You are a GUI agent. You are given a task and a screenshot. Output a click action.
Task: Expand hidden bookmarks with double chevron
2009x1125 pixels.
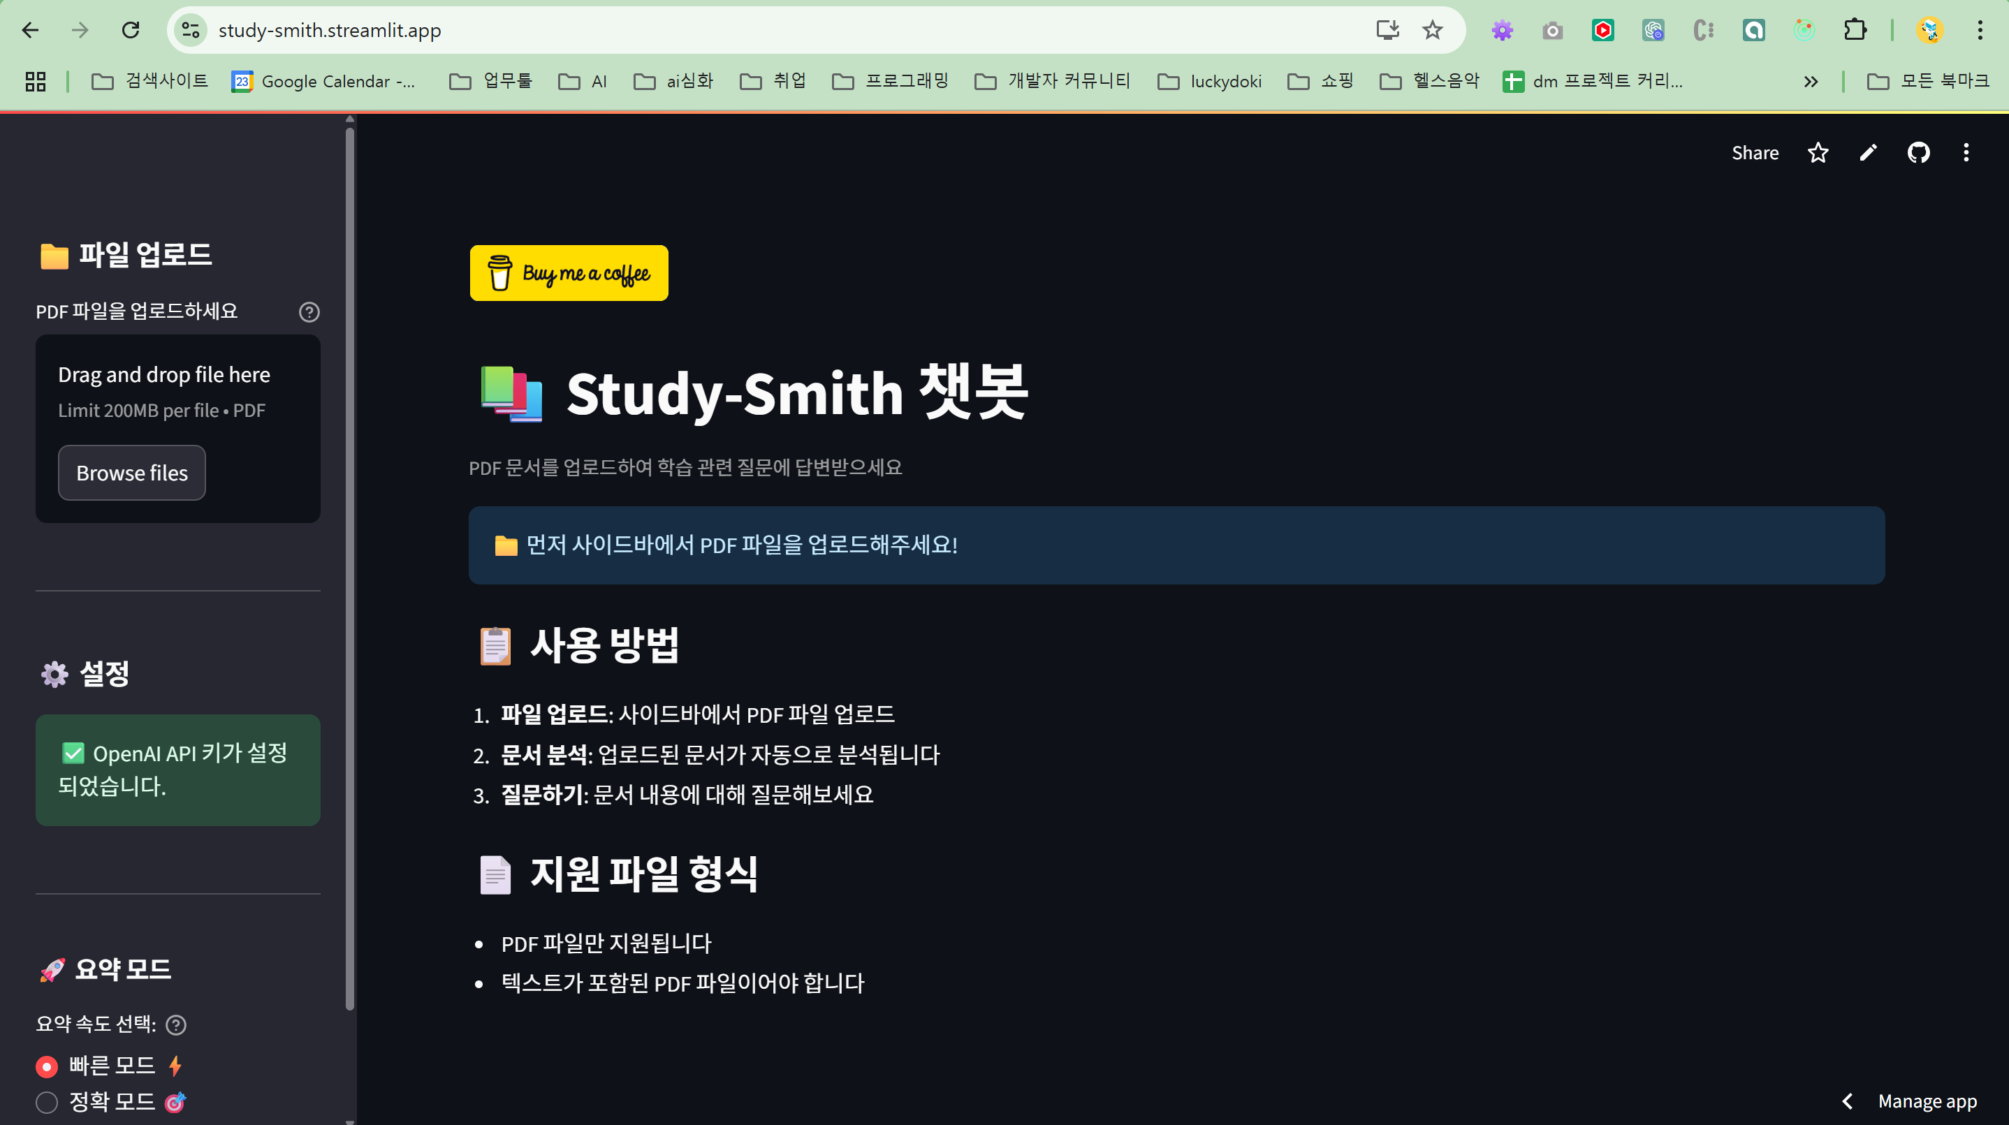click(1811, 81)
